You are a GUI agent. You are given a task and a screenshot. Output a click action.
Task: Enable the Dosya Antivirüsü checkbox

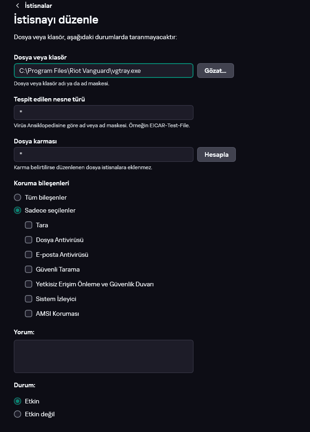point(29,240)
